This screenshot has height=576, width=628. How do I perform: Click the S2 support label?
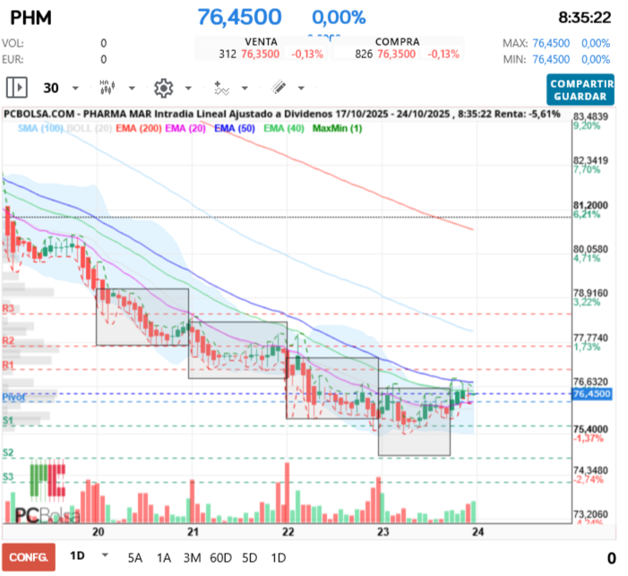point(8,453)
